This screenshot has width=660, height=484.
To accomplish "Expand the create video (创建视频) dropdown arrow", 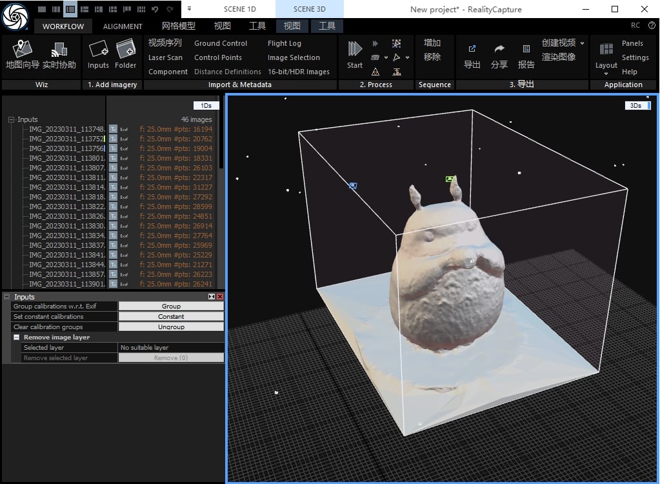I will coord(582,43).
